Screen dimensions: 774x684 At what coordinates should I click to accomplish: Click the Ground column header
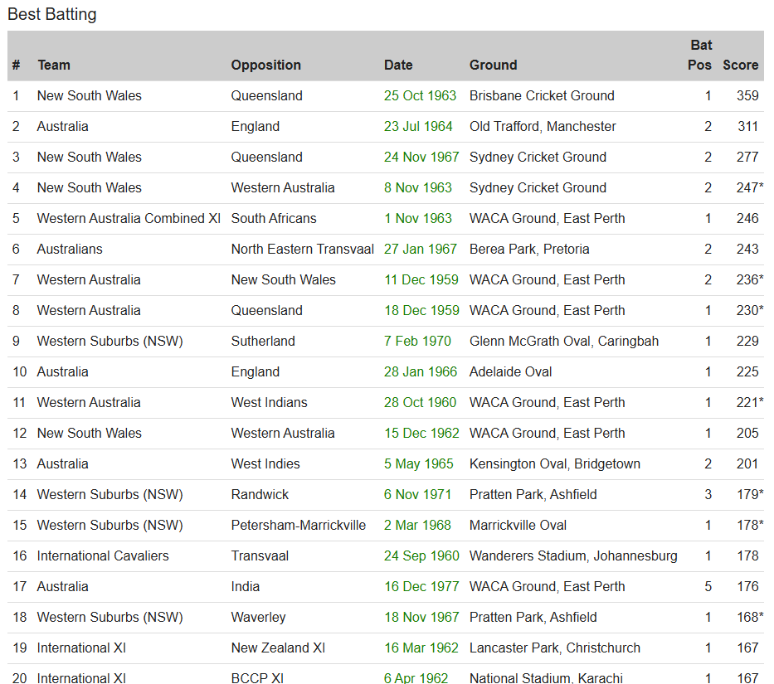tap(493, 65)
